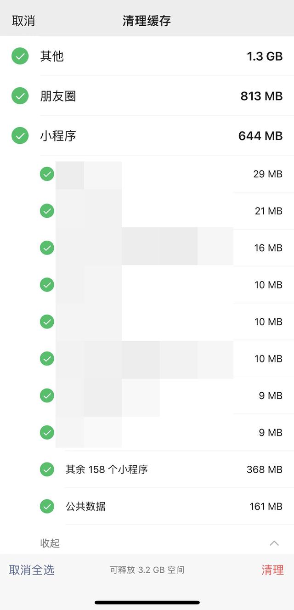
Task: Tap 取消全选 to deselect all
Action: (32, 570)
